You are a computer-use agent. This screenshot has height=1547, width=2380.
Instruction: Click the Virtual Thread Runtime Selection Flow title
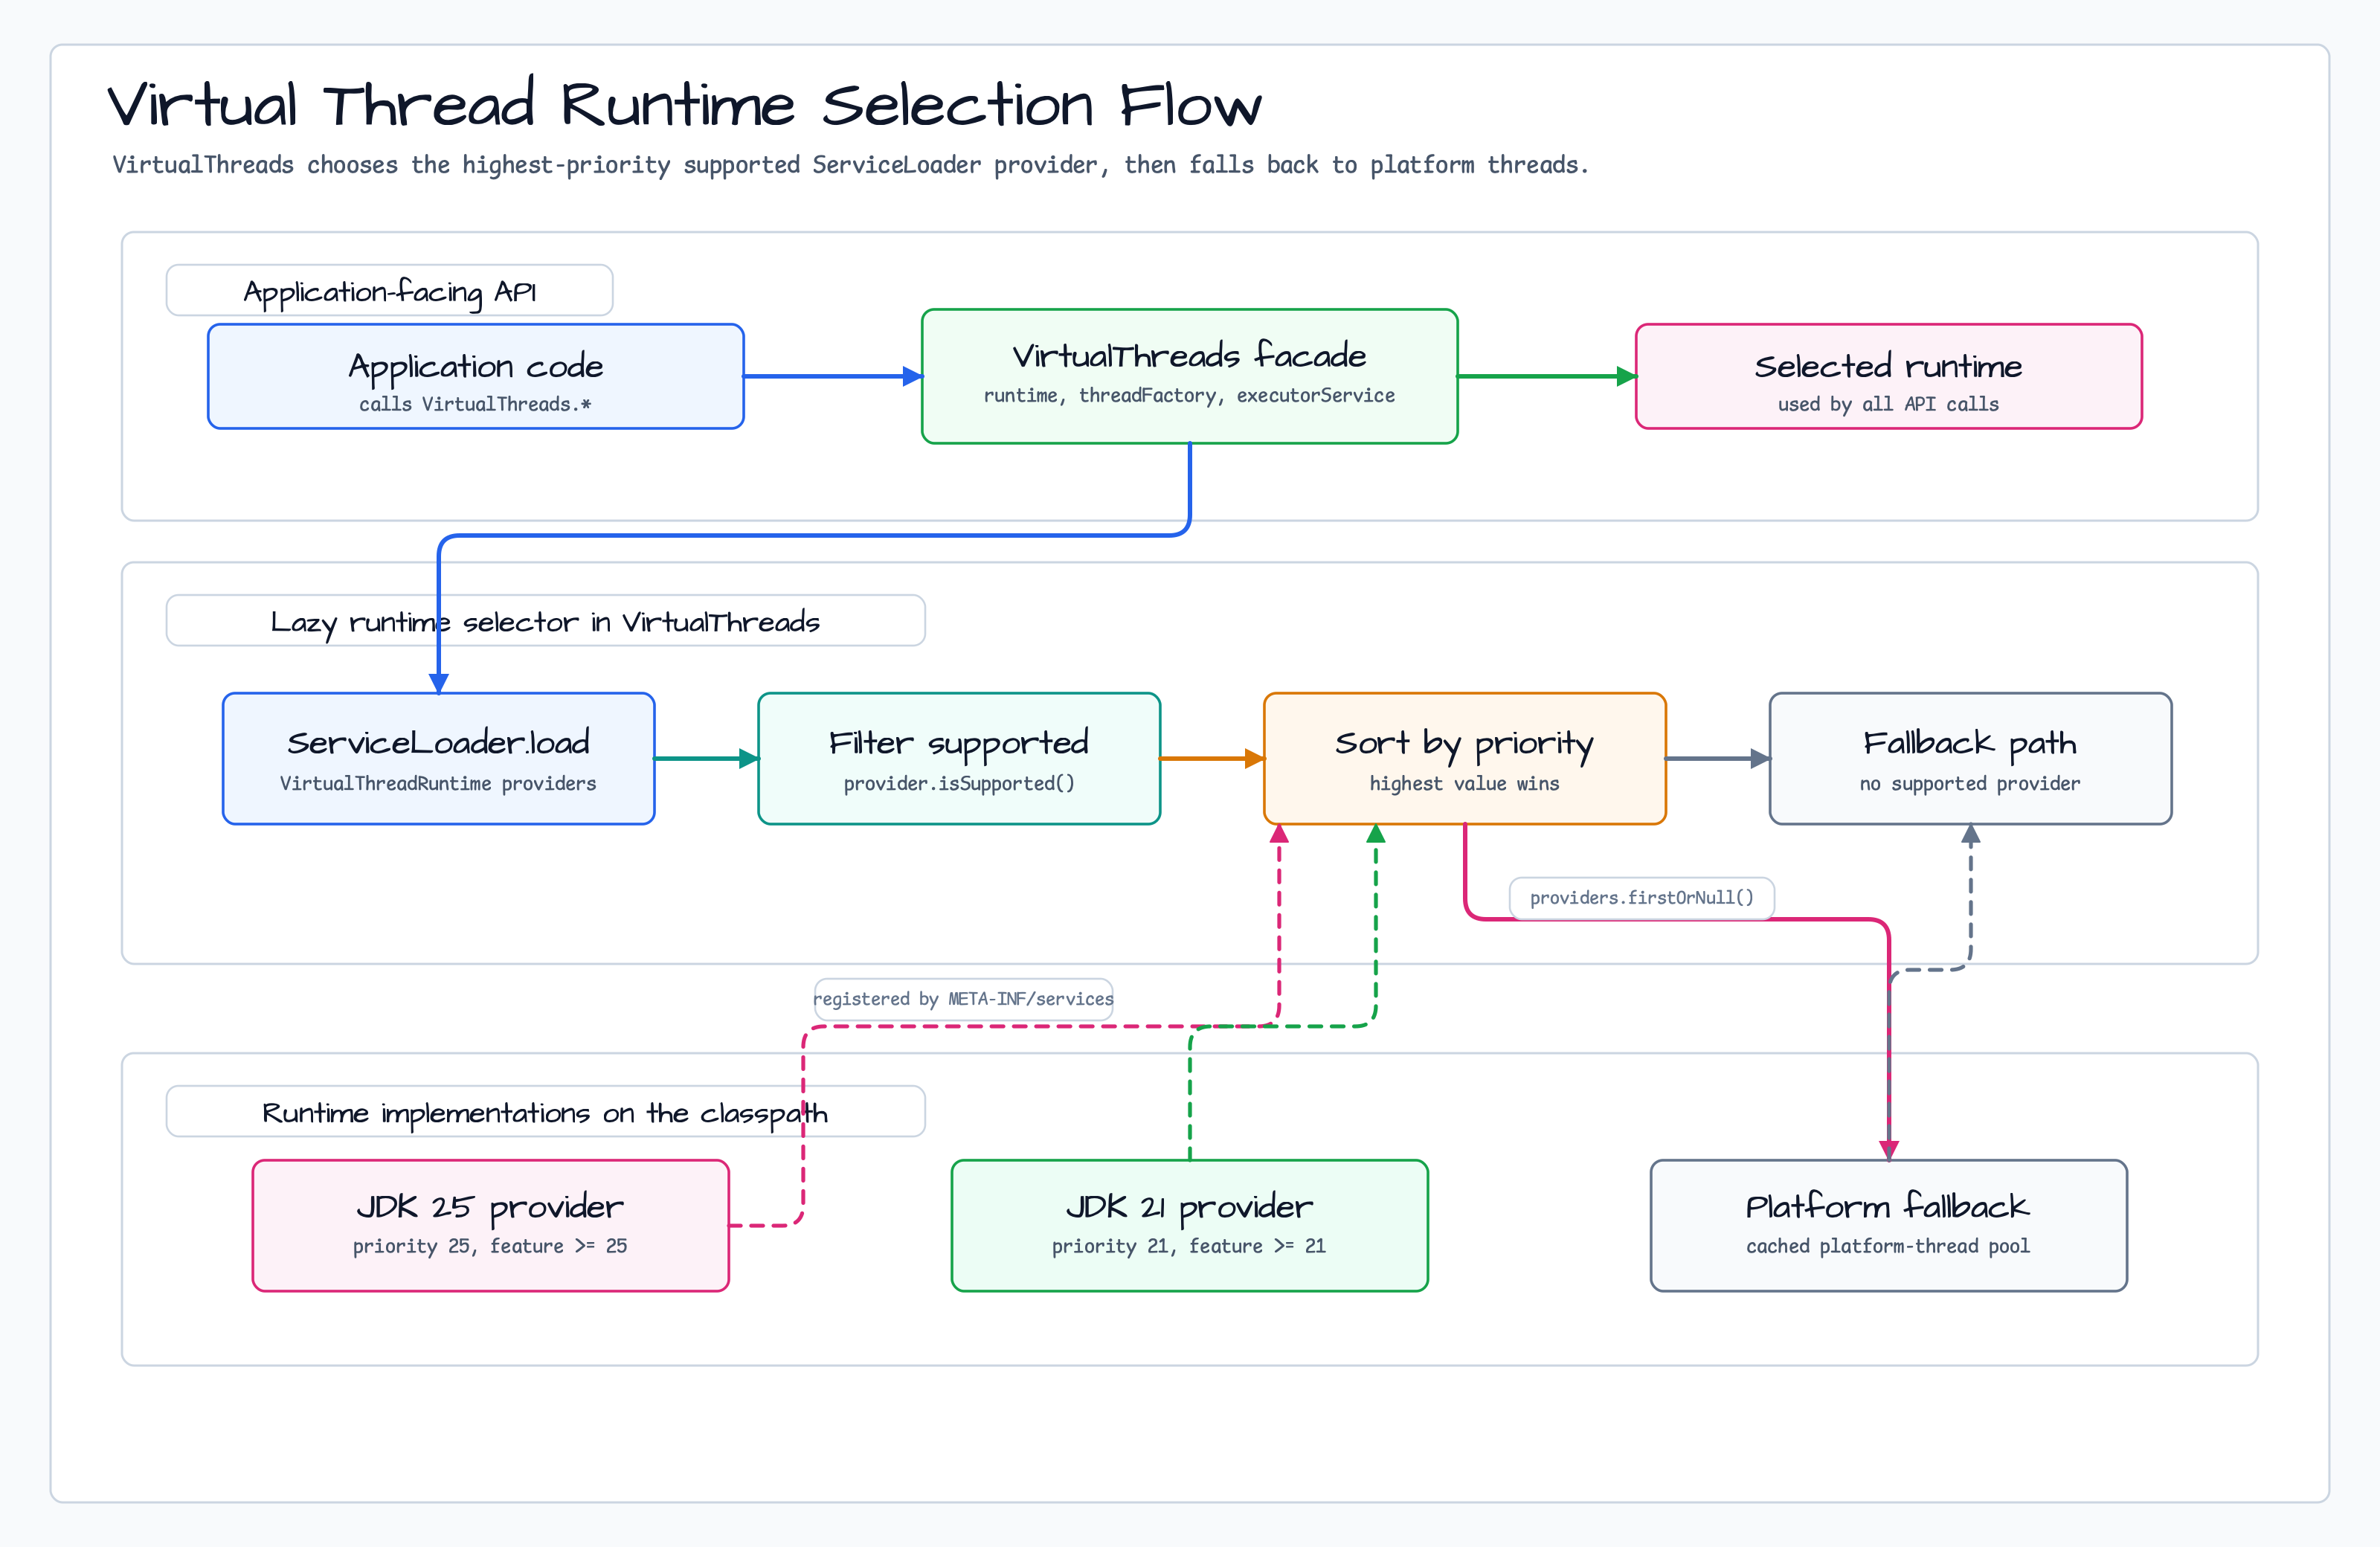point(685,104)
